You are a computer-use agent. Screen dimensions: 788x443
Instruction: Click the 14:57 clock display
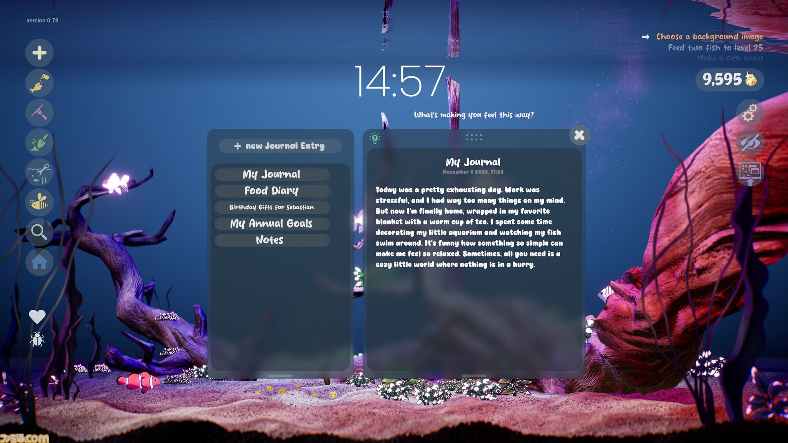400,81
